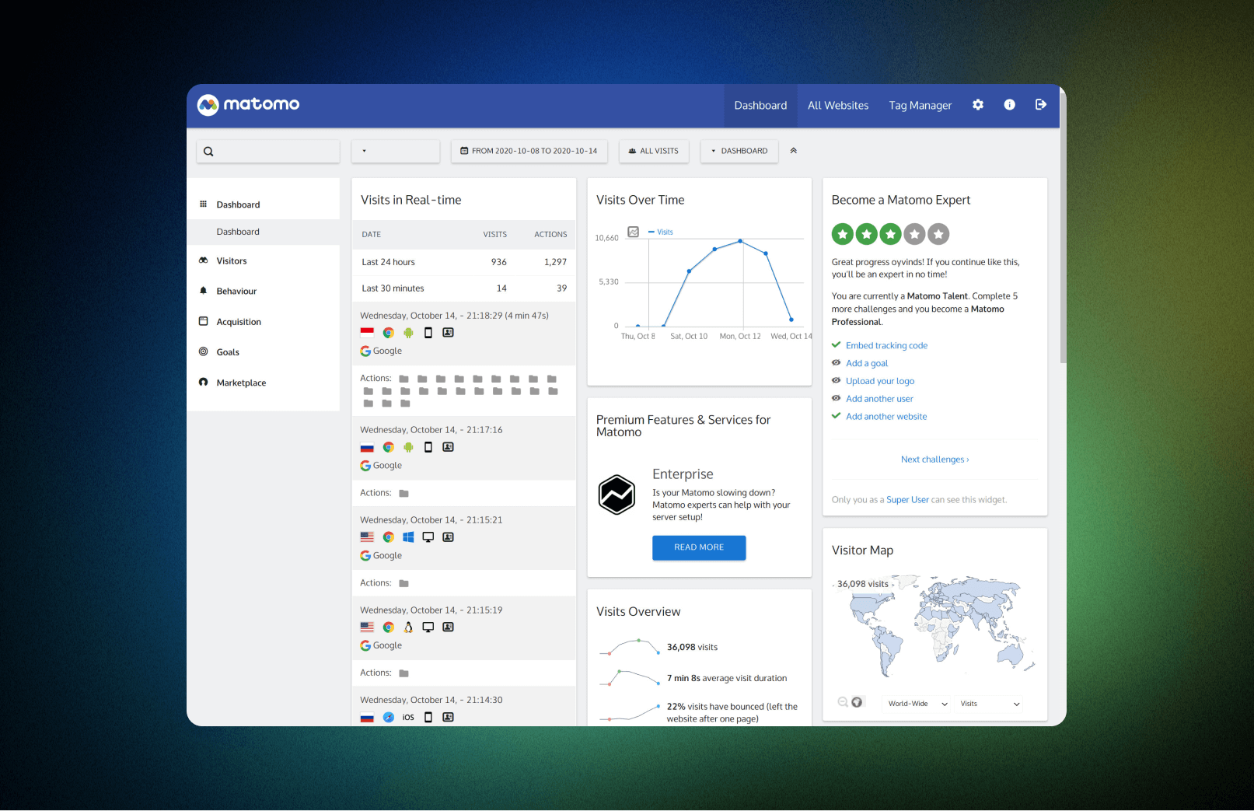Collapse the top controls with double chevron

tap(794, 151)
